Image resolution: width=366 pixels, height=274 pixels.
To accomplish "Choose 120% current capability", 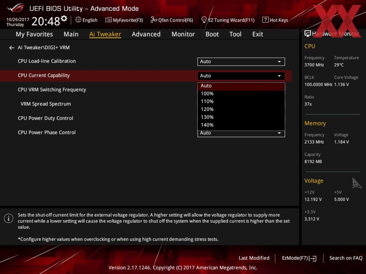I will click(241, 109).
